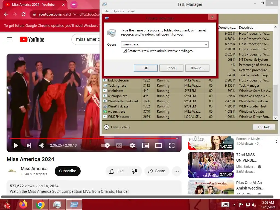Open the network tray icon
Image resolution: width=280 pixels, height=210 pixels.
pyautogui.click(x=248, y=205)
